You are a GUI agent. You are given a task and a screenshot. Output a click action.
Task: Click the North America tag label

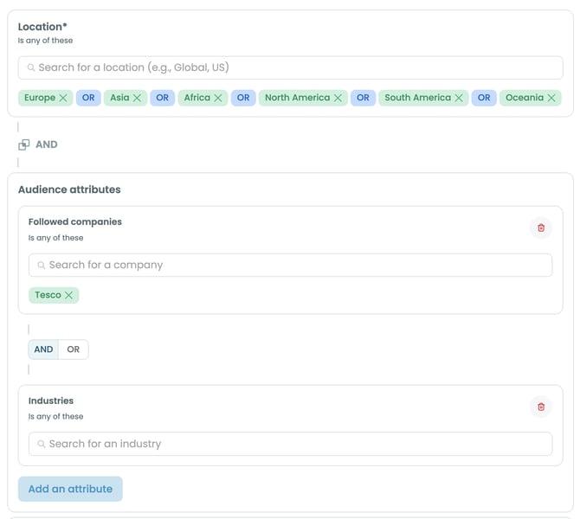[298, 98]
